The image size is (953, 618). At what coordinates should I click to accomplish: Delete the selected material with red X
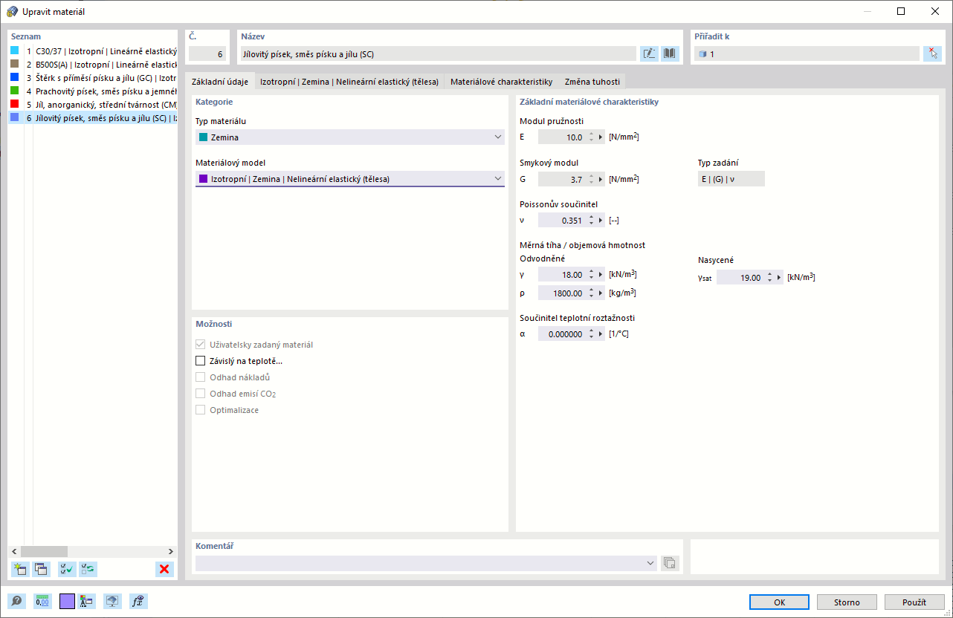164,569
